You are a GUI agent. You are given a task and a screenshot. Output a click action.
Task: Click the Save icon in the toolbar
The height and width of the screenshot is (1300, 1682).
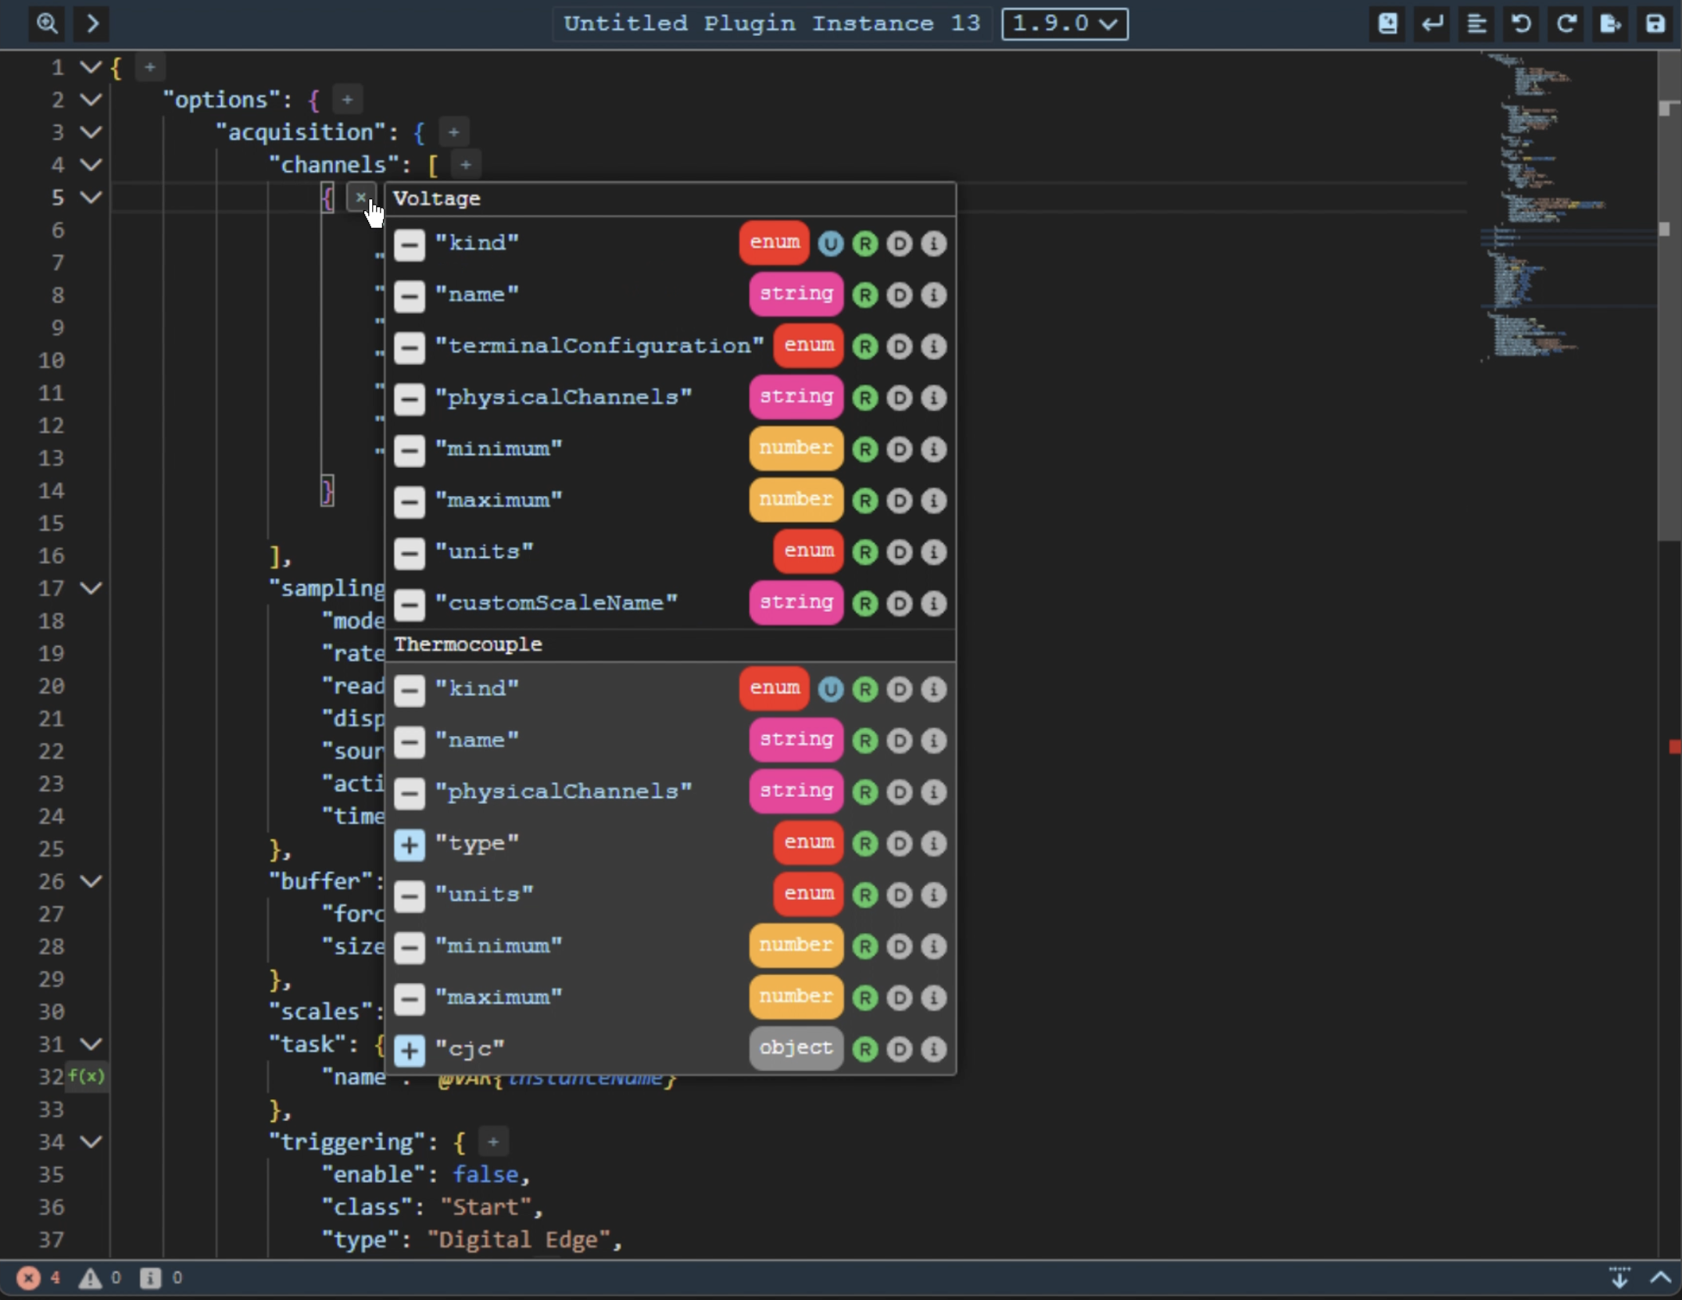click(x=1655, y=23)
